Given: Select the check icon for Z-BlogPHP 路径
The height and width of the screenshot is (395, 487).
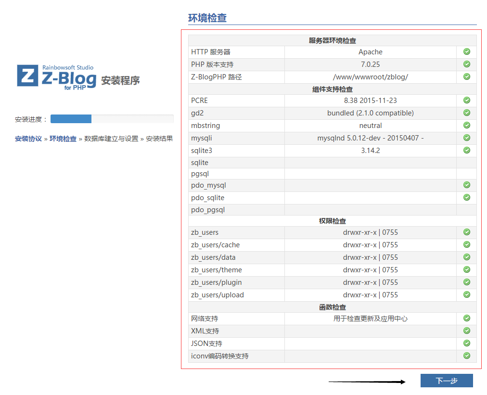Looking at the screenshot, I should (466, 76).
